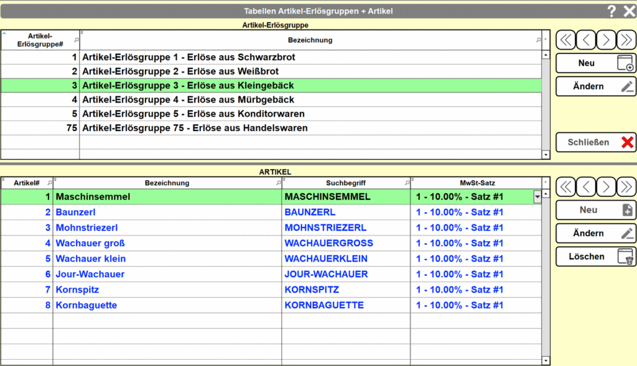Delete article with Löschen button
The height and width of the screenshot is (366, 637).
coord(596,257)
